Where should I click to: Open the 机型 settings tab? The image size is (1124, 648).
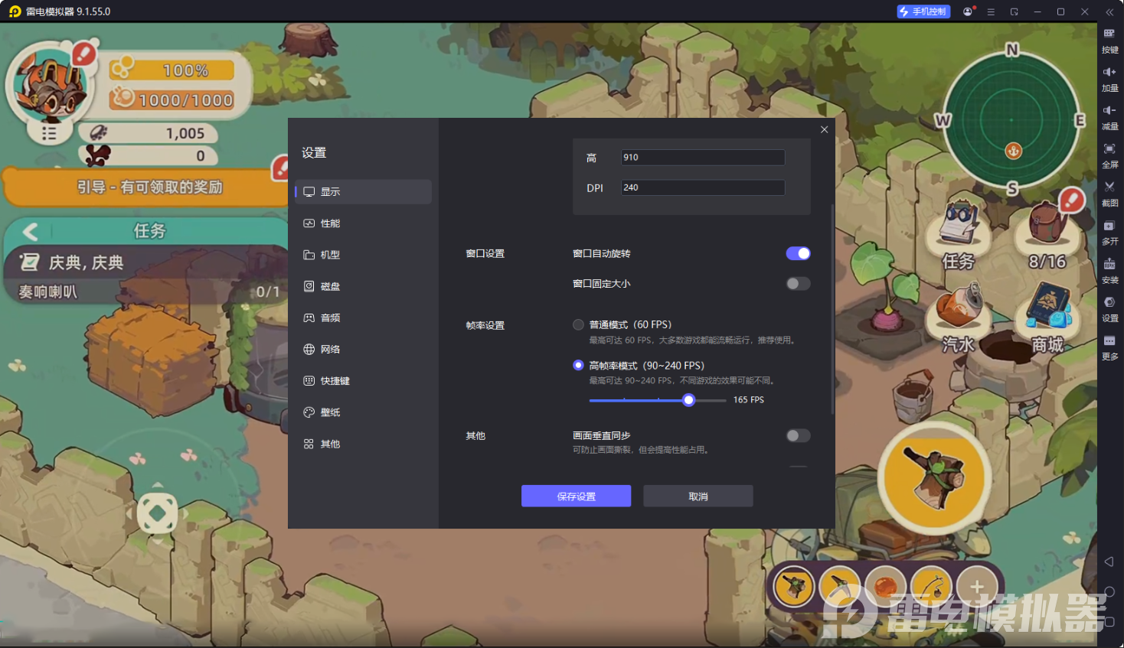click(363, 255)
